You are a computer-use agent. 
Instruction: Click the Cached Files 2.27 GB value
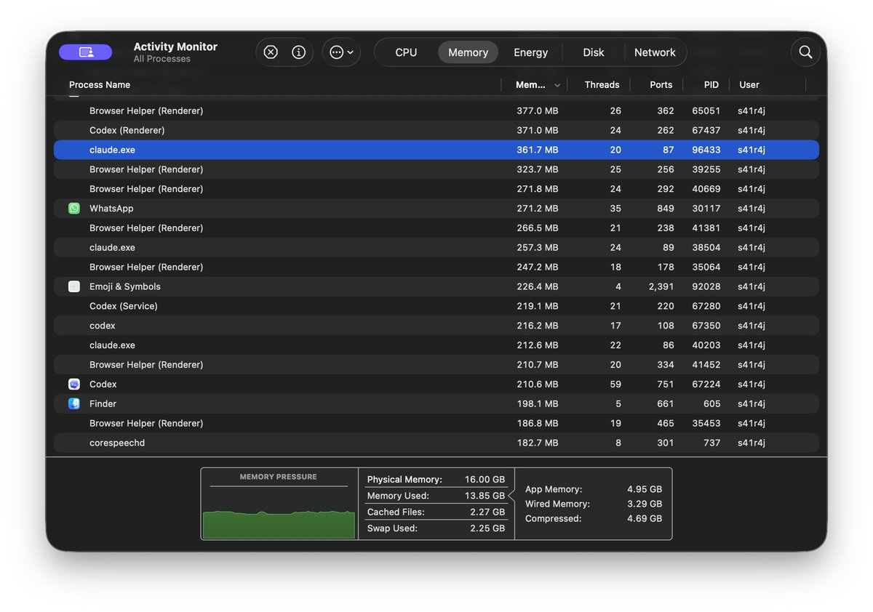487,512
